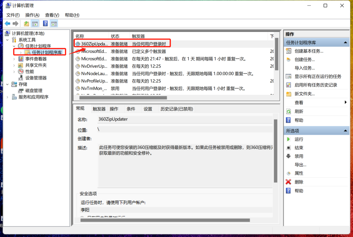This screenshot has height=237, width=353.
Task: Switch to the 操作 tab
Action: (x=114, y=109)
